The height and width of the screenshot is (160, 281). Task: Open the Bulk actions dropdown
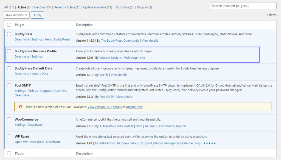pyautogui.click(x=16, y=15)
